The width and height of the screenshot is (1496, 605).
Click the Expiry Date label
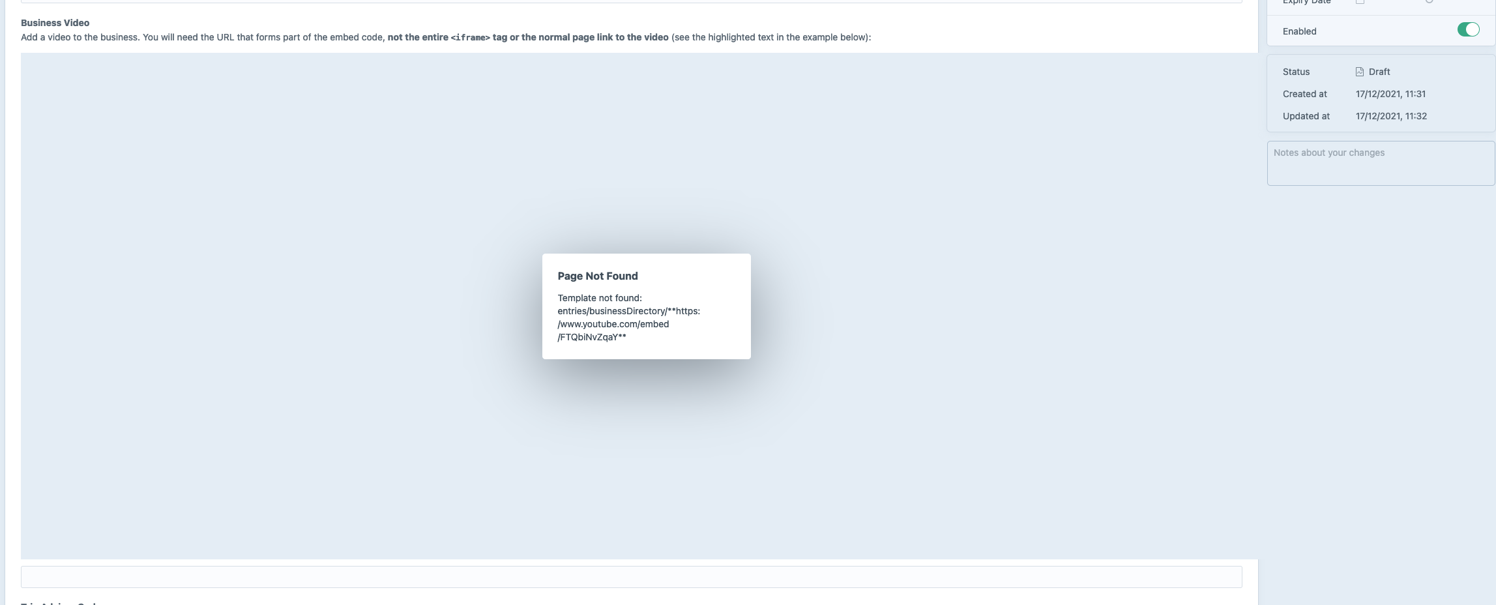1307,2
